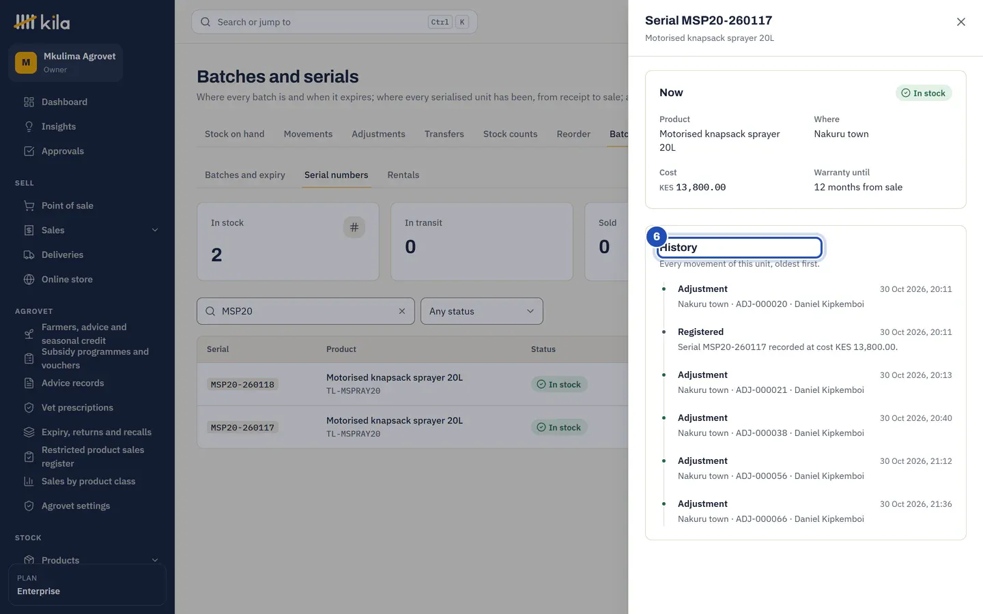Click the Online store globe icon
The image size is (983, 614).
point(29,280)
